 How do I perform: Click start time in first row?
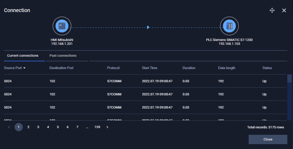click(157, 81)
